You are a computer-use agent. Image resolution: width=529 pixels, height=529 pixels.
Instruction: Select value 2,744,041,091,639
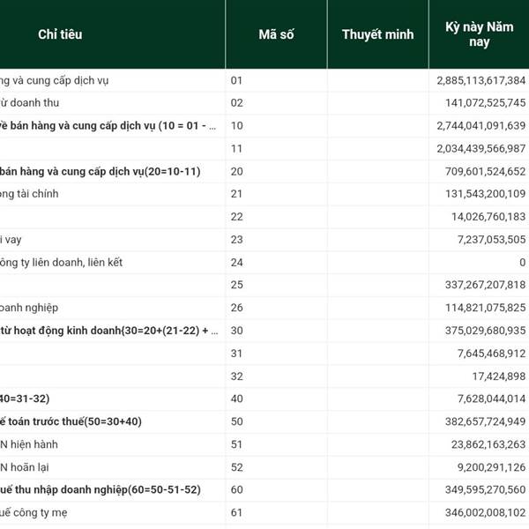(x=481, y=125)
